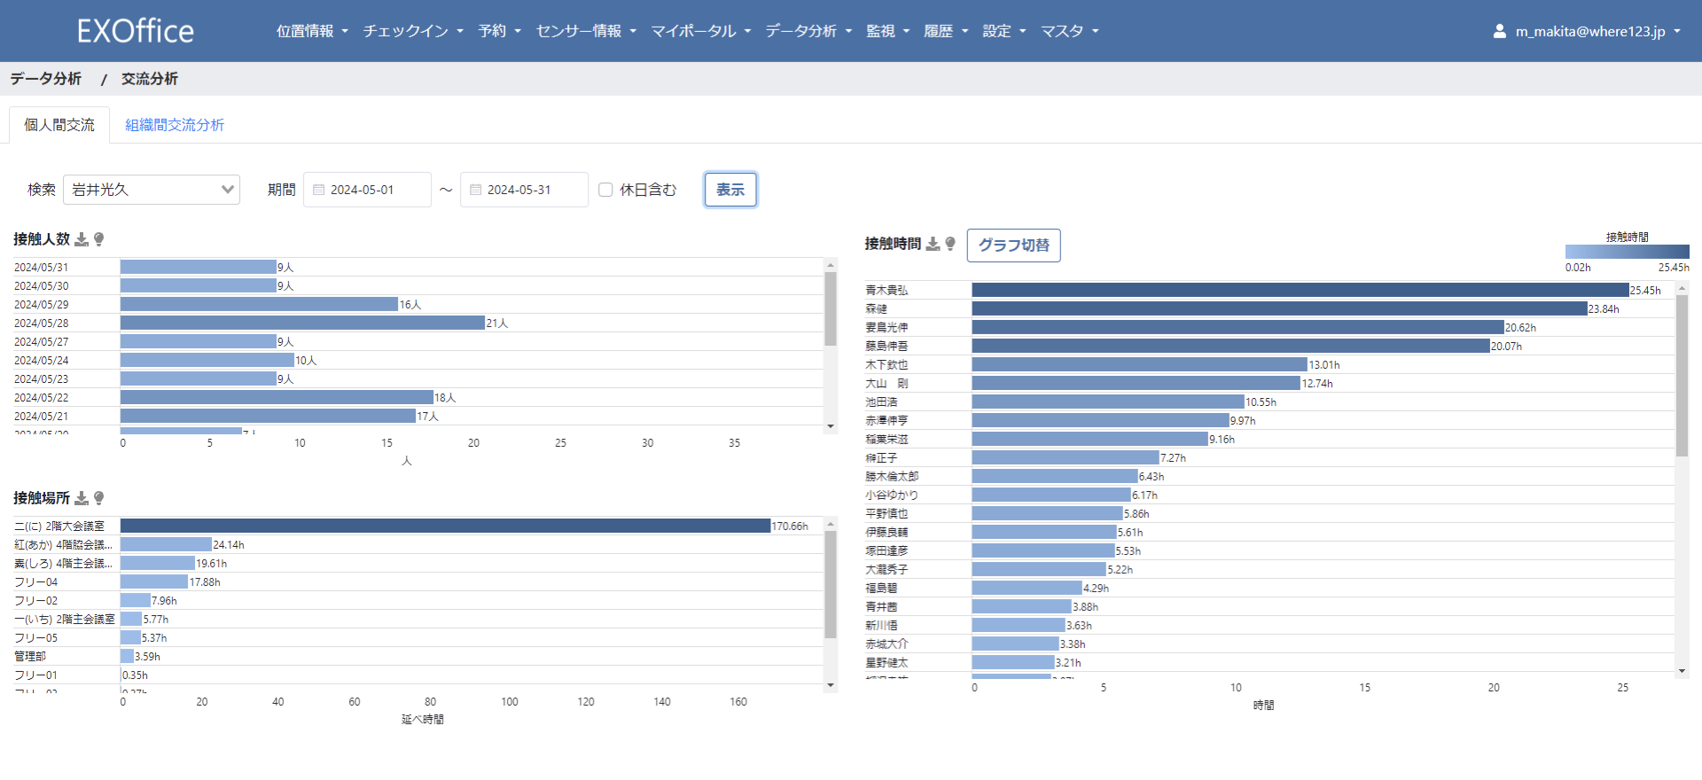Click the user account icon
Viewport: 1702px width, 780px height.
click(x=1499, y=31)
